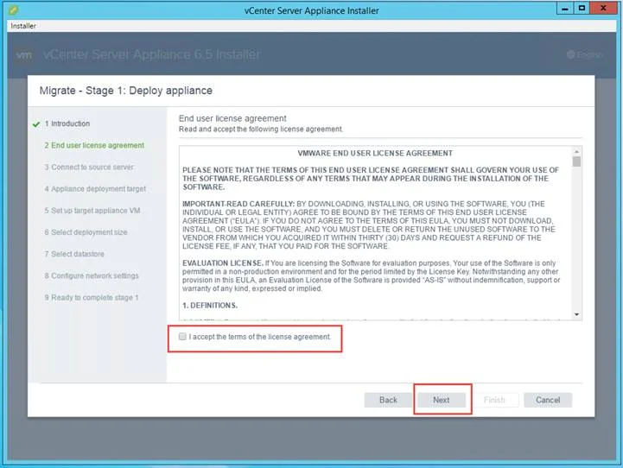623x468 pixels.
Task: Select step 4 Appliance deployment target
Action: [x=95, y=189]
